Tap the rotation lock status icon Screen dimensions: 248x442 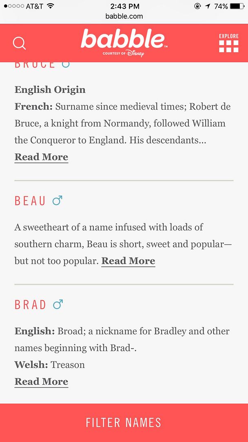[x=198, y=6]
